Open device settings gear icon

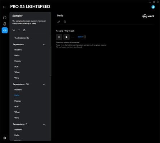point(5,138)
